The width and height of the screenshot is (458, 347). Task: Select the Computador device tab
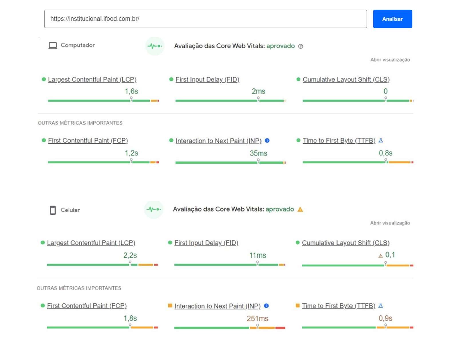pos(72,45)
